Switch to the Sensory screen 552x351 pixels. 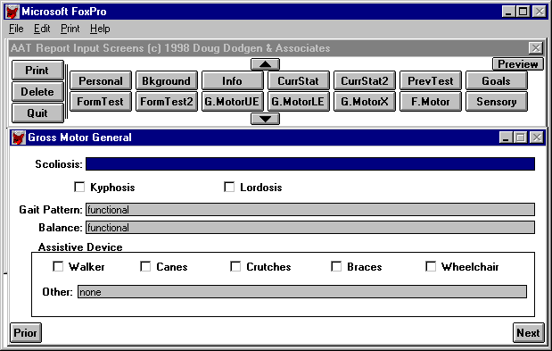(497, 102)
